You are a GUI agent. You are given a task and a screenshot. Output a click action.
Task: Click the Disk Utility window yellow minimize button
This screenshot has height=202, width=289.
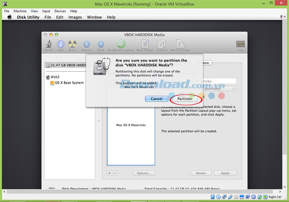(51, 35)
